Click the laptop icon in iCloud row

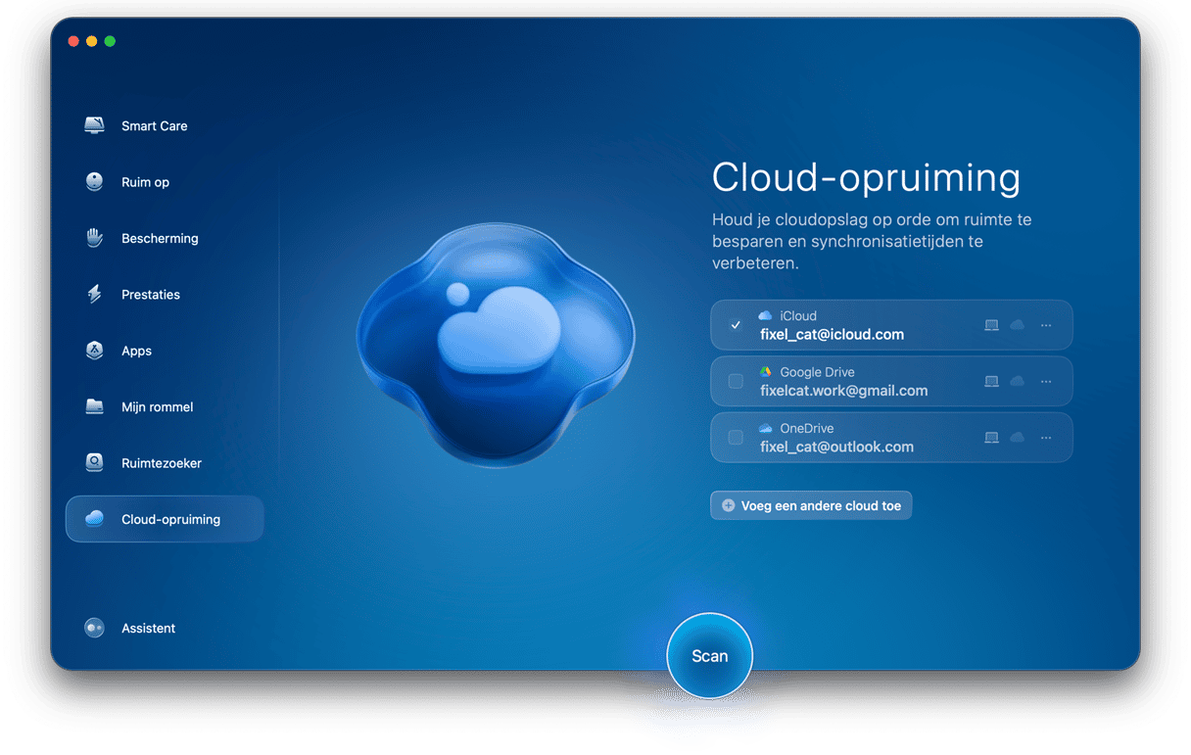(x=991, y=325)
